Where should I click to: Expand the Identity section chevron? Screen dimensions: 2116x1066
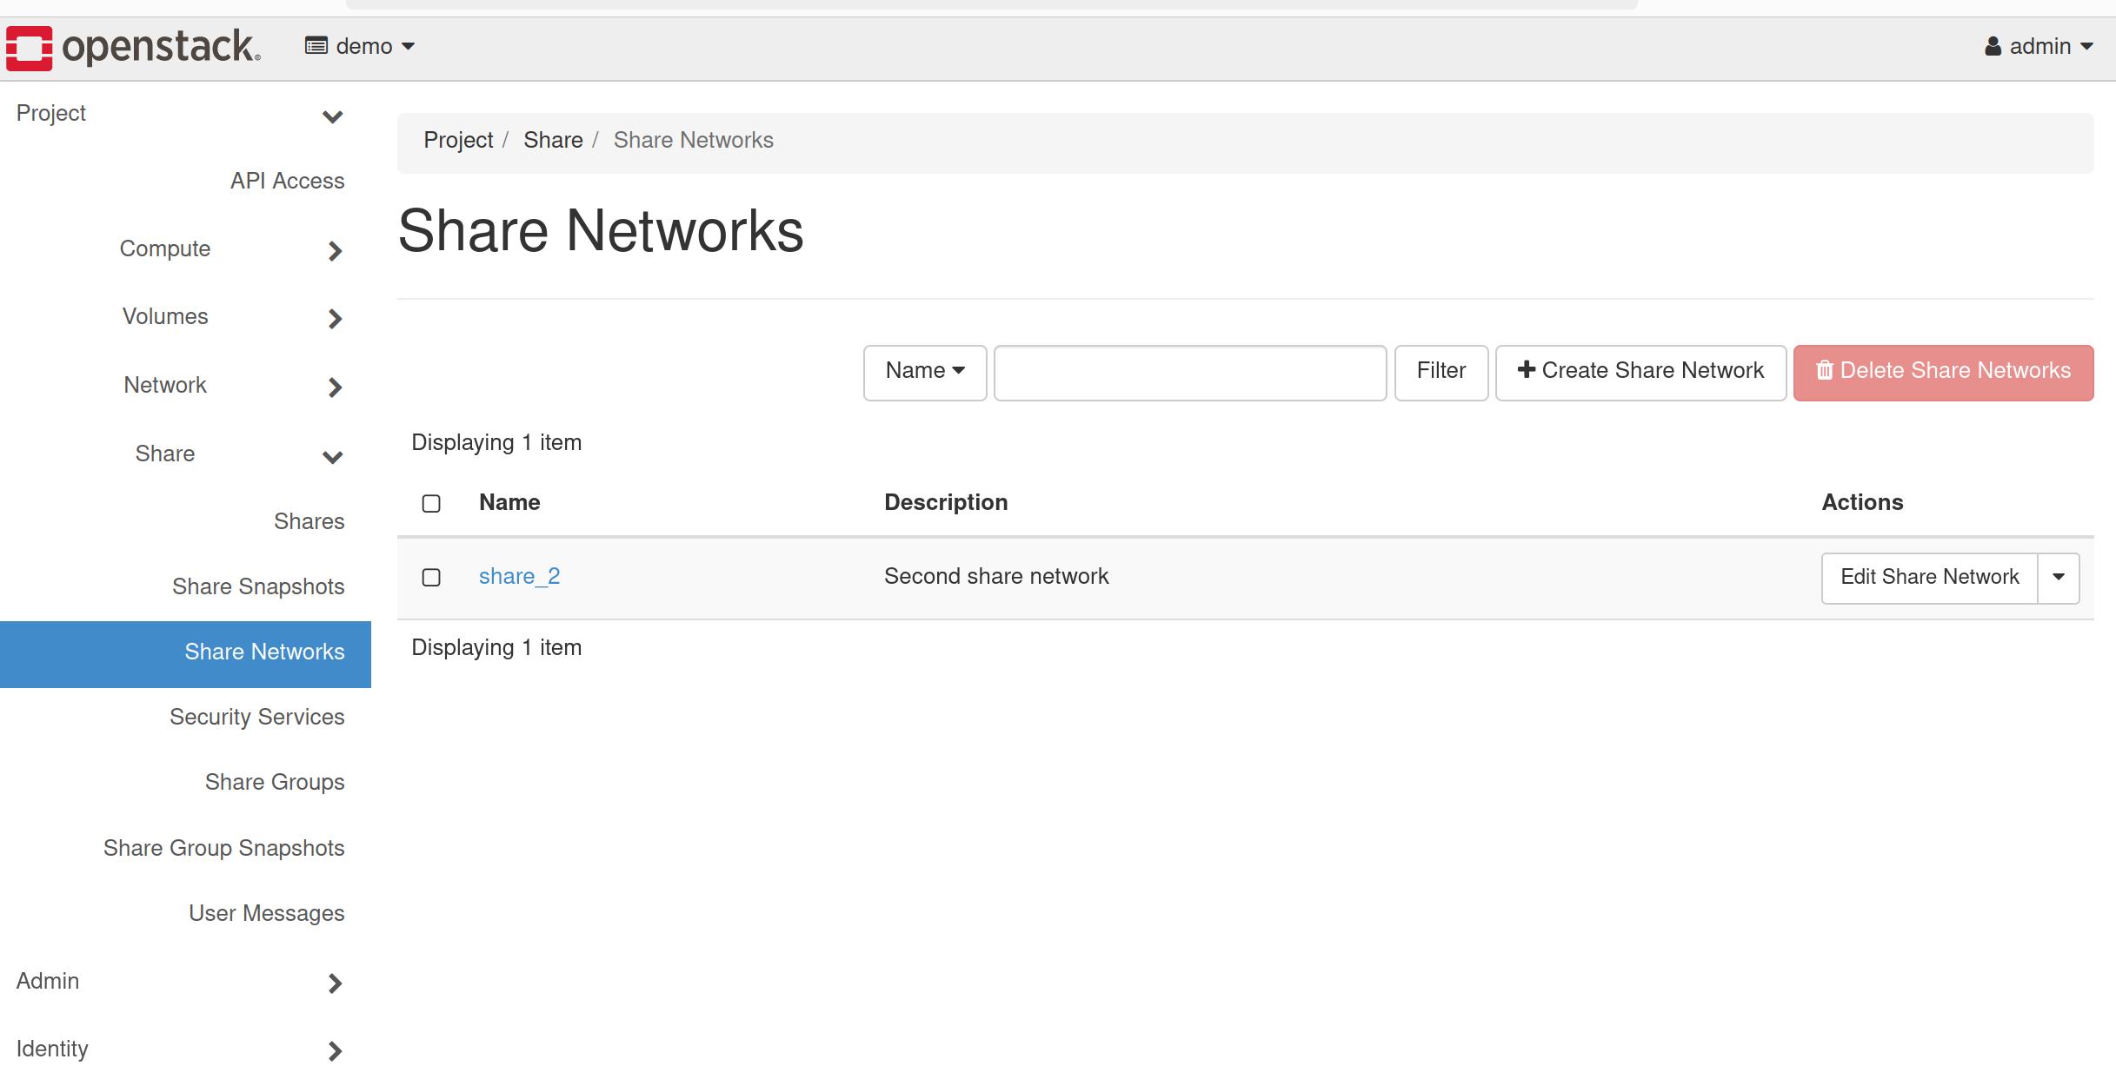(335, 1051)
